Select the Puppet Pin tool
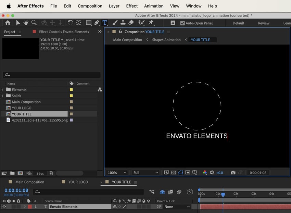 [151, 23]
